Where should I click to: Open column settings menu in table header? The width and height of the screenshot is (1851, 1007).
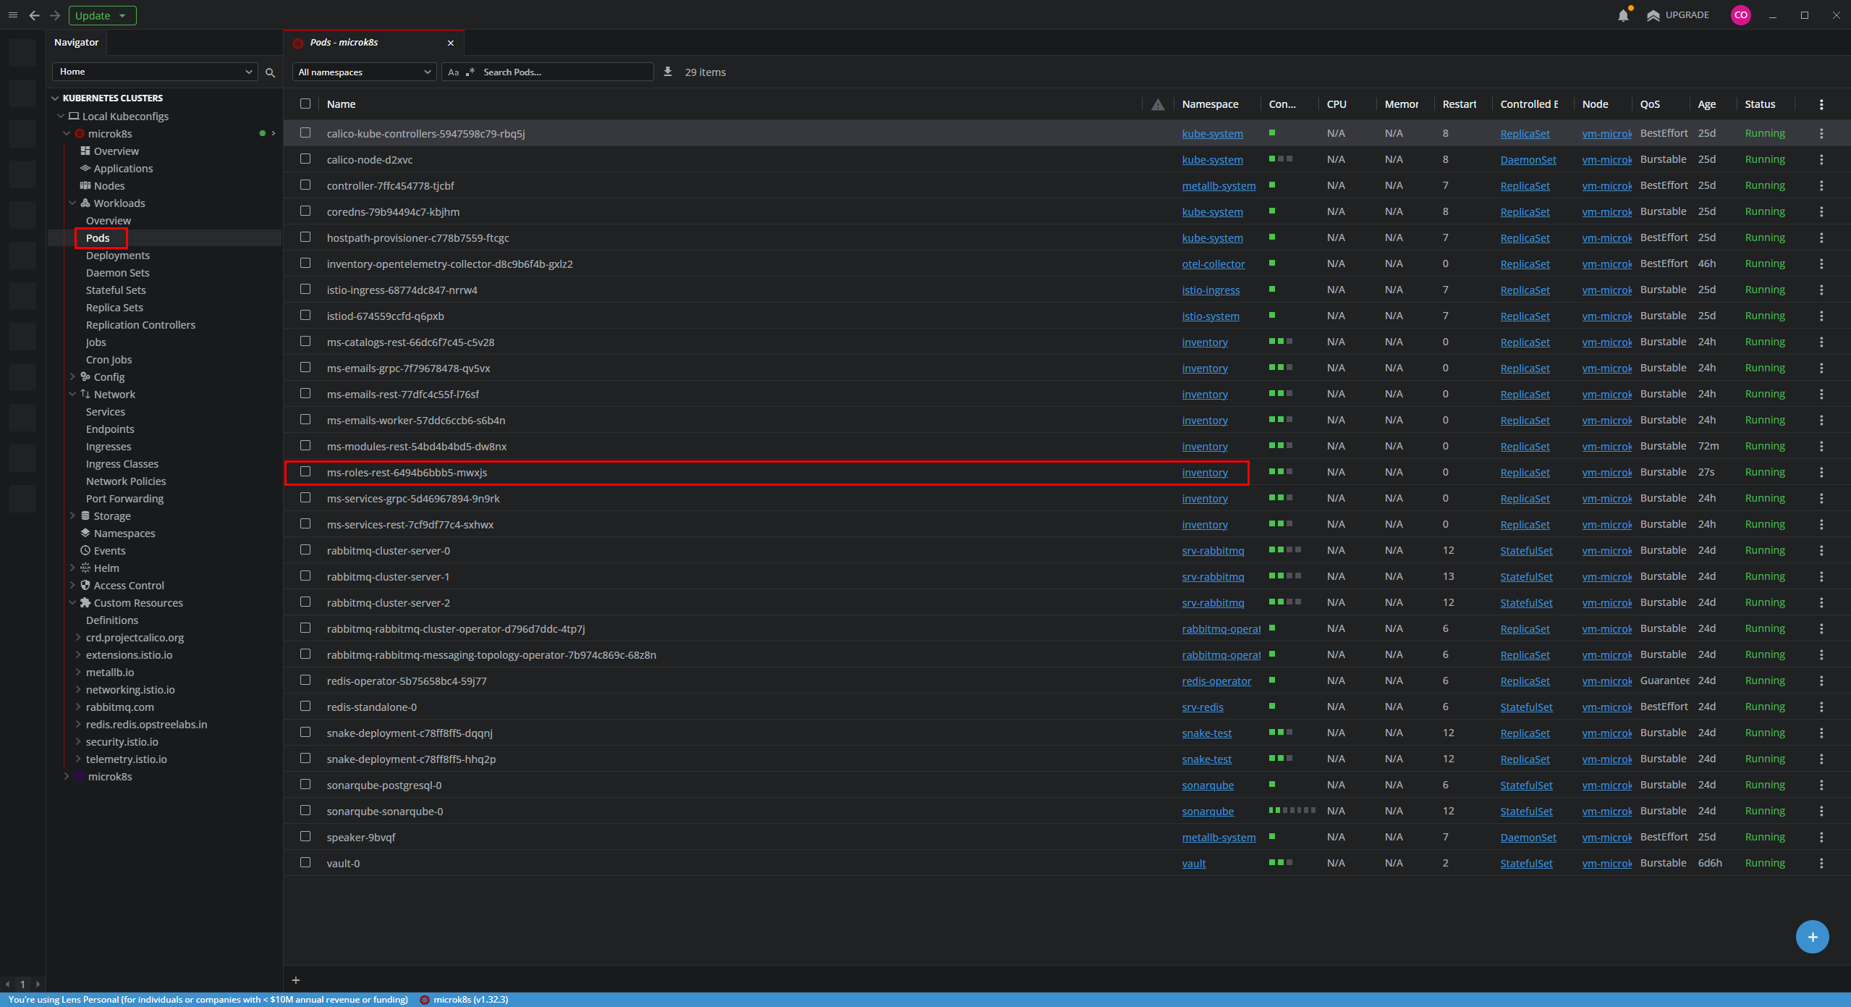1821,104
